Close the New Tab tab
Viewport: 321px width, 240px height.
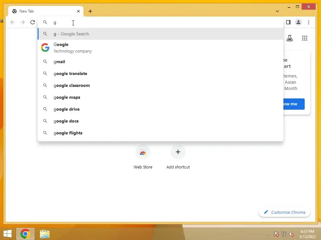tap(78, 11)
